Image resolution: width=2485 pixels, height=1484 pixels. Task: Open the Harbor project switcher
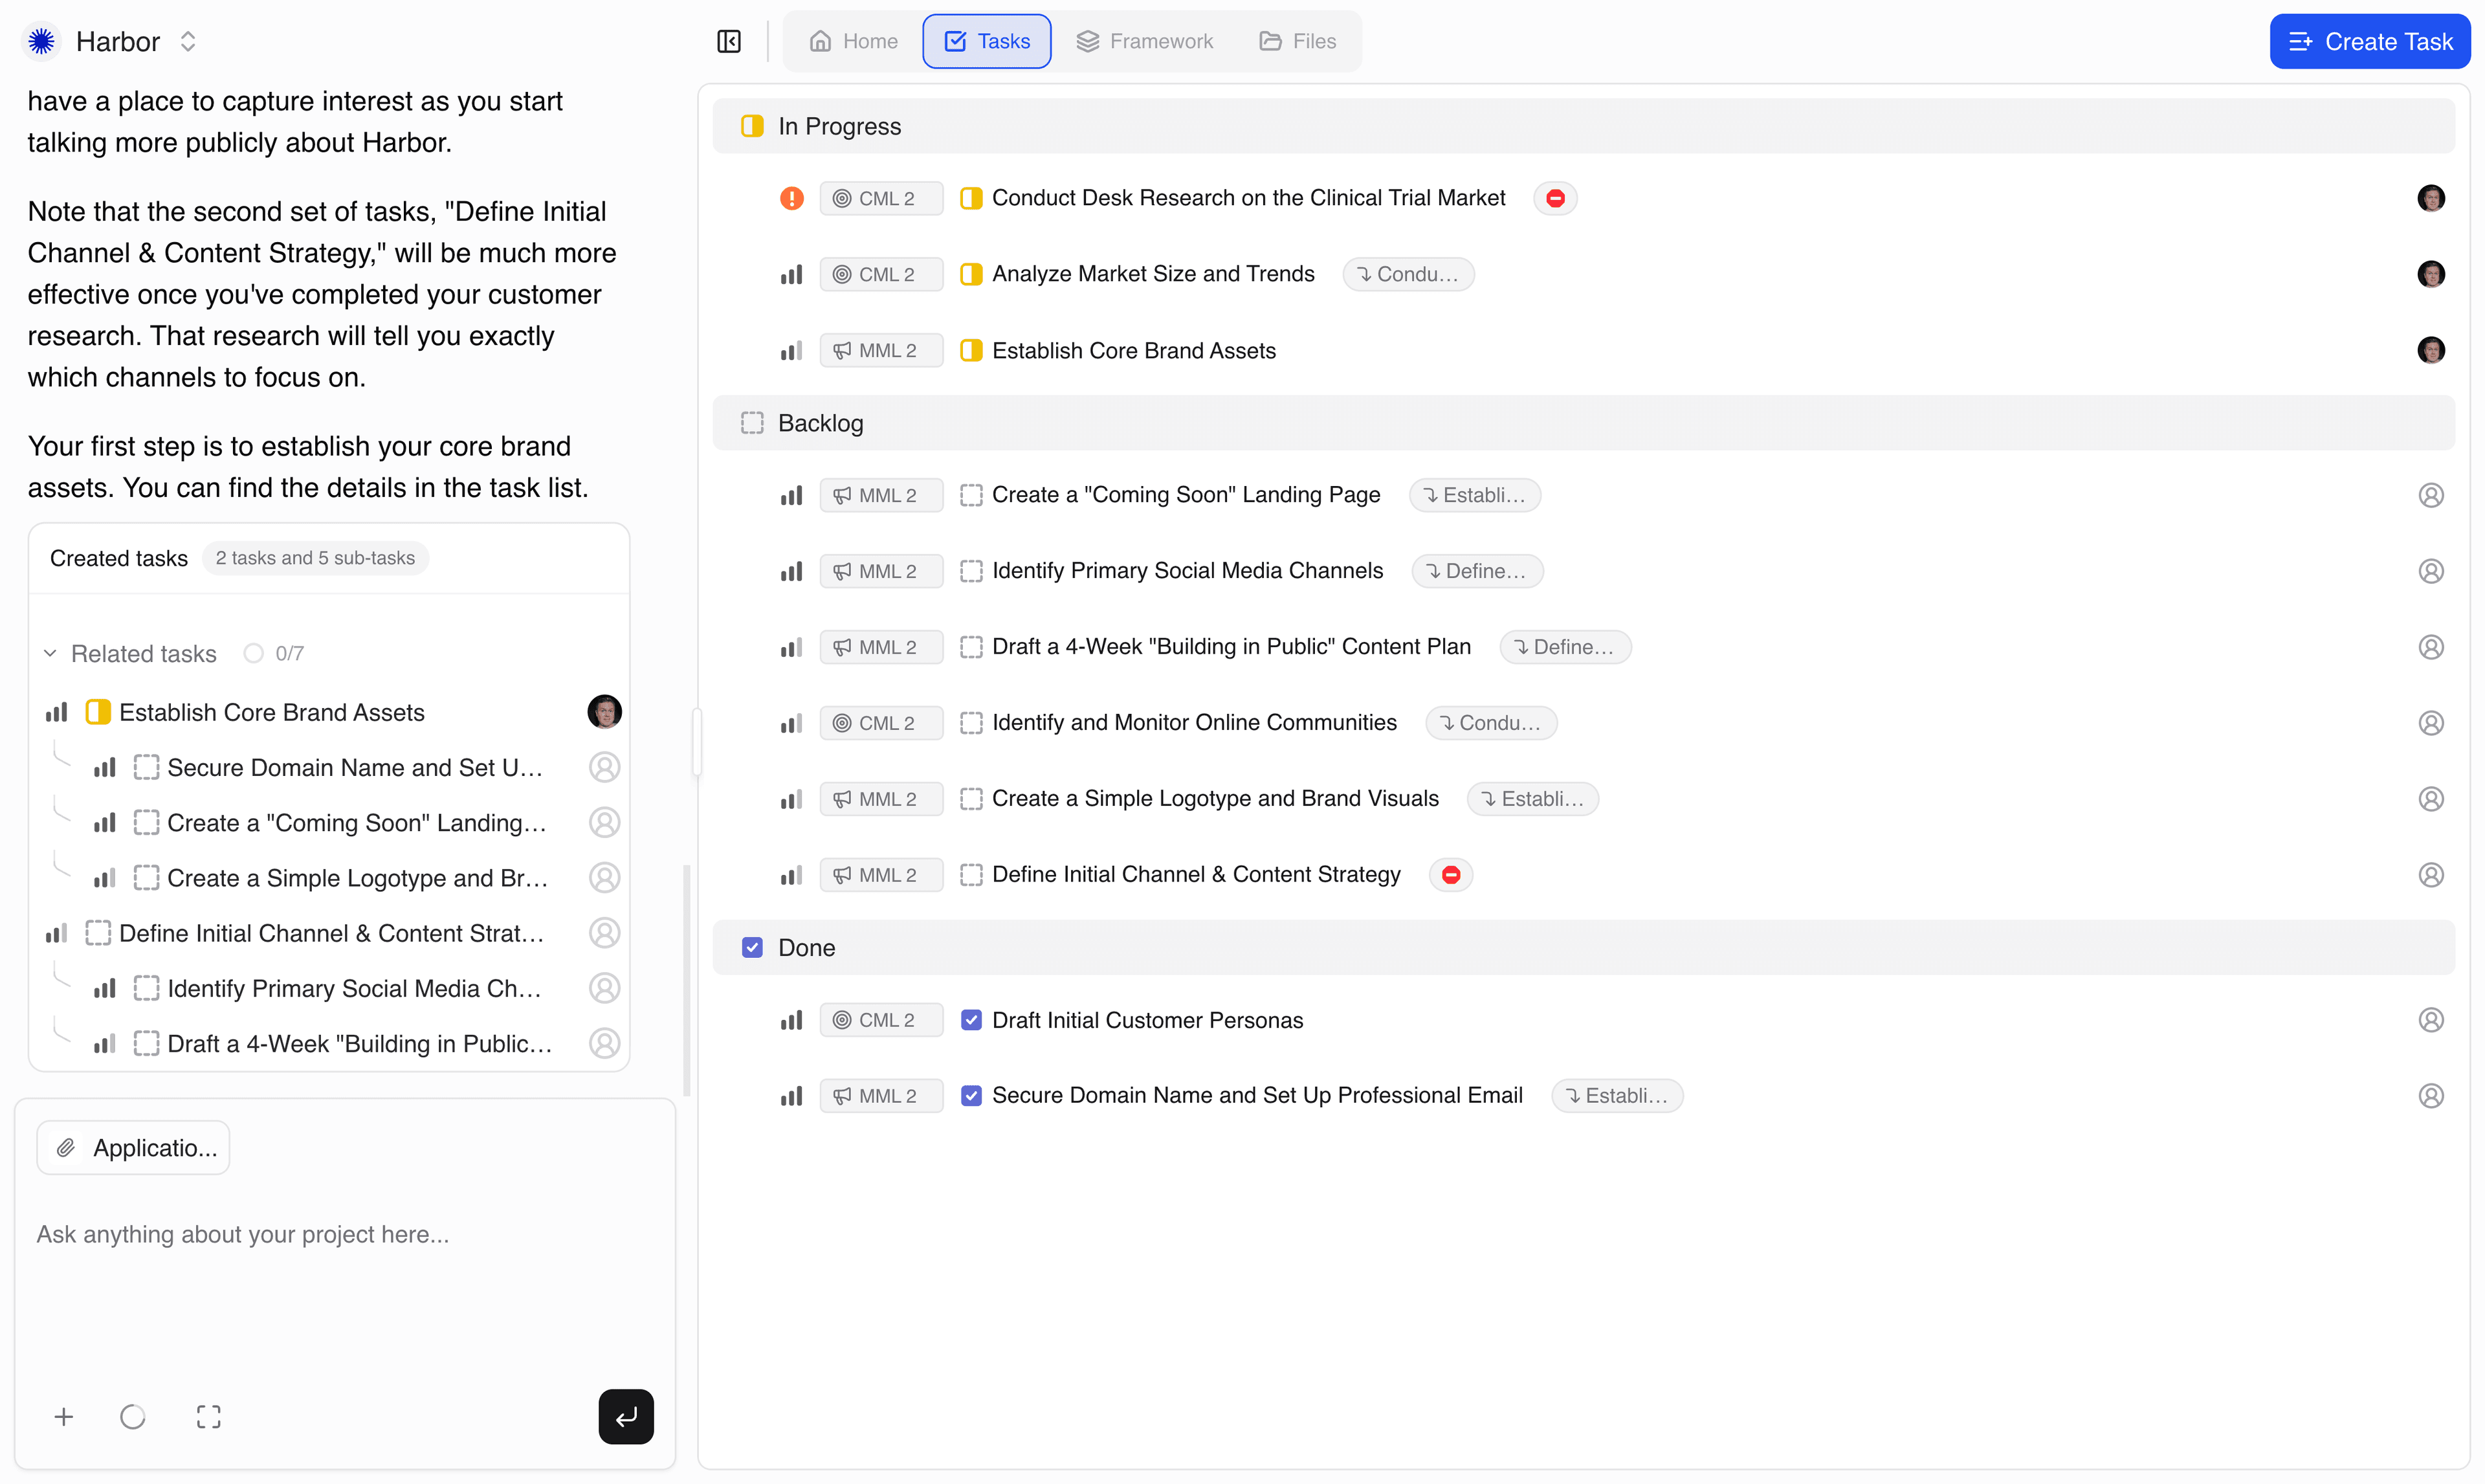tap(188, 41)
